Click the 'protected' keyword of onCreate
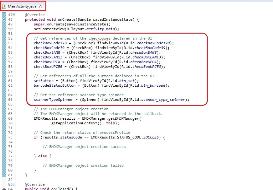 pos(35,19)
